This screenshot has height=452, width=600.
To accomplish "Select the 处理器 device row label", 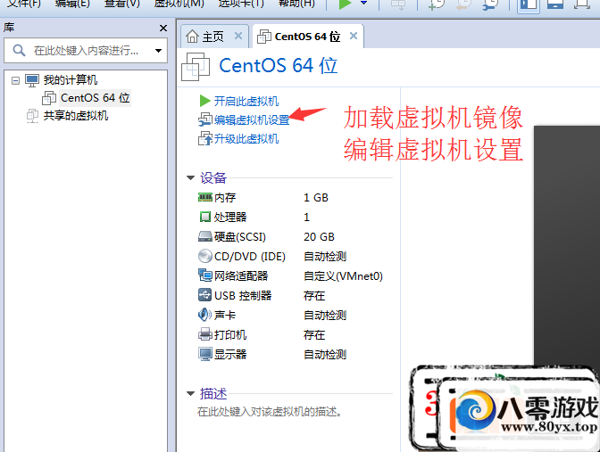I will pyautogui.click(x=230, y=217).
